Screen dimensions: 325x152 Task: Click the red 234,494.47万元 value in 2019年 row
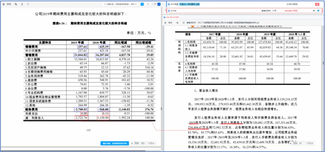click(x=291, y=10)
